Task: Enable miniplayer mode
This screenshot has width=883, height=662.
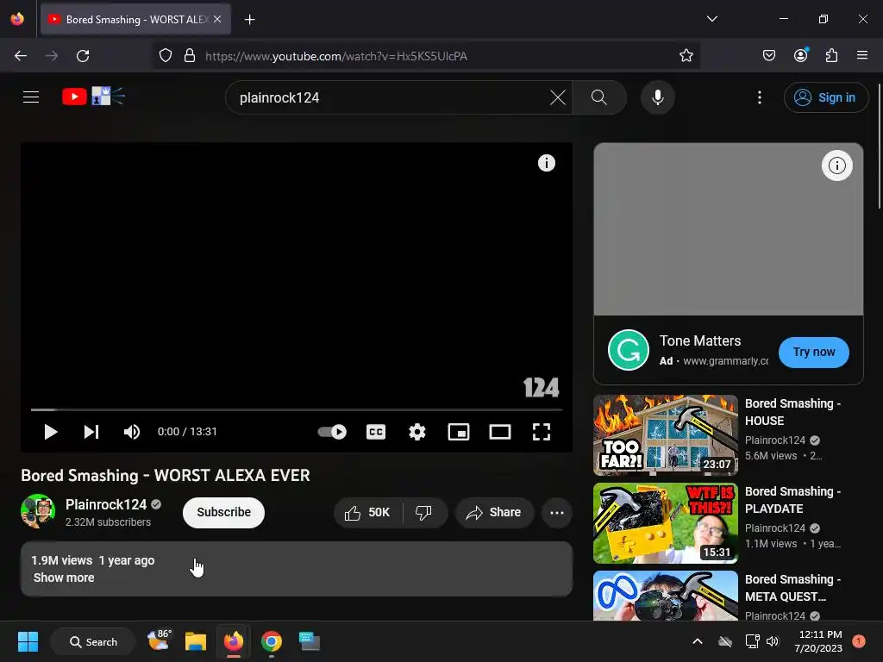Action: pyautogui.click(x=459, y=432)
